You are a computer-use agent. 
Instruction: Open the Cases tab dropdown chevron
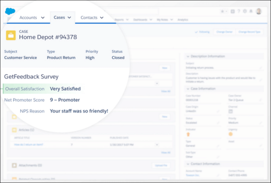click(x=69, y=18)
